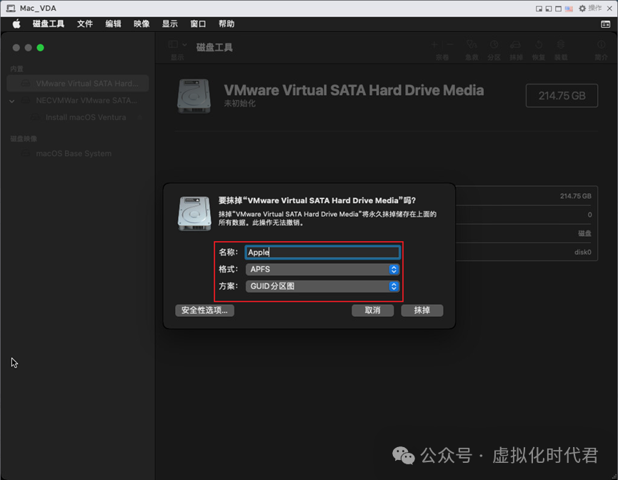Click the 抹掉 erase toolbar icon
Viewport: 618px width, 480px height.
tap(516, 44)
